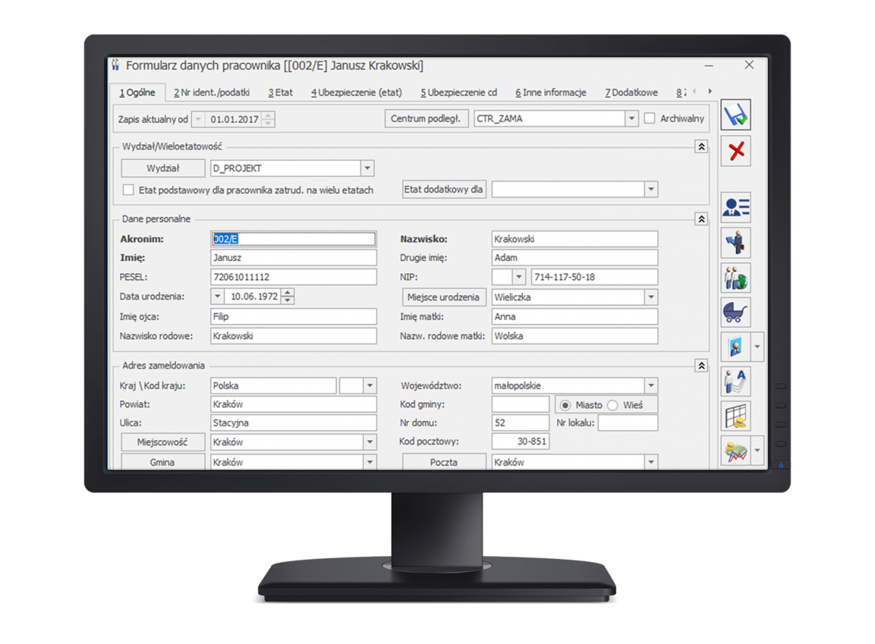Save the employee form with the diskette icon
The image size is (875, 644).
point(736,115)
